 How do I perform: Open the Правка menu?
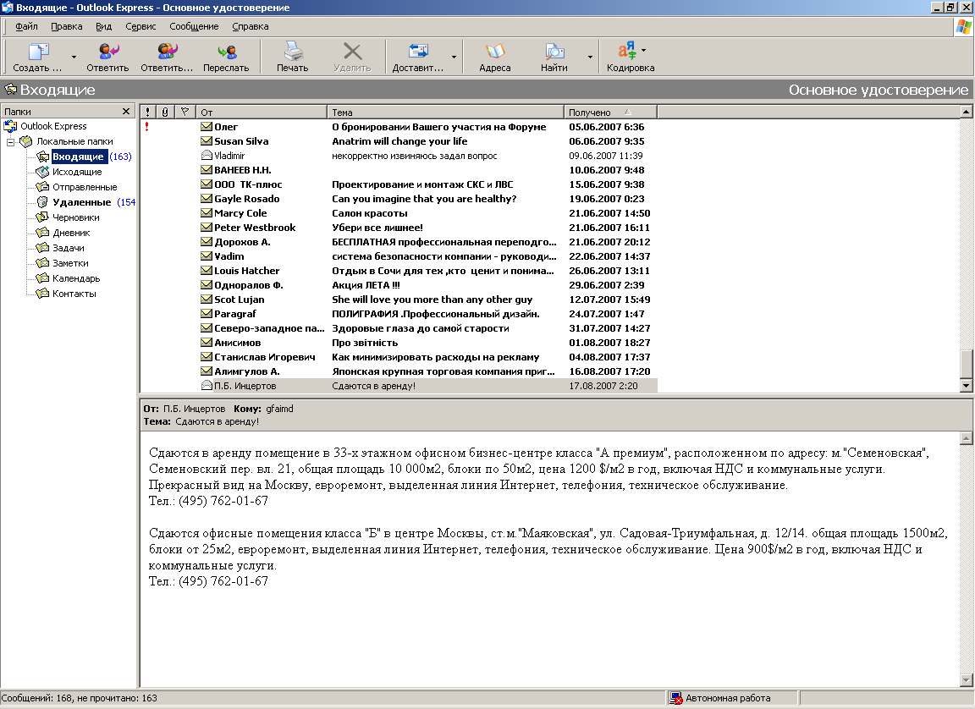(x=67, y=26)
